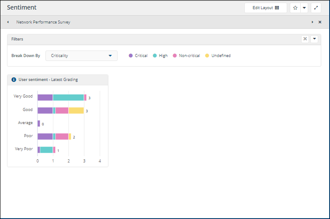The width and height of the screenshot is (330, 219).
Task: Toggle the Non-critical legend series
Action: point(186,56)
